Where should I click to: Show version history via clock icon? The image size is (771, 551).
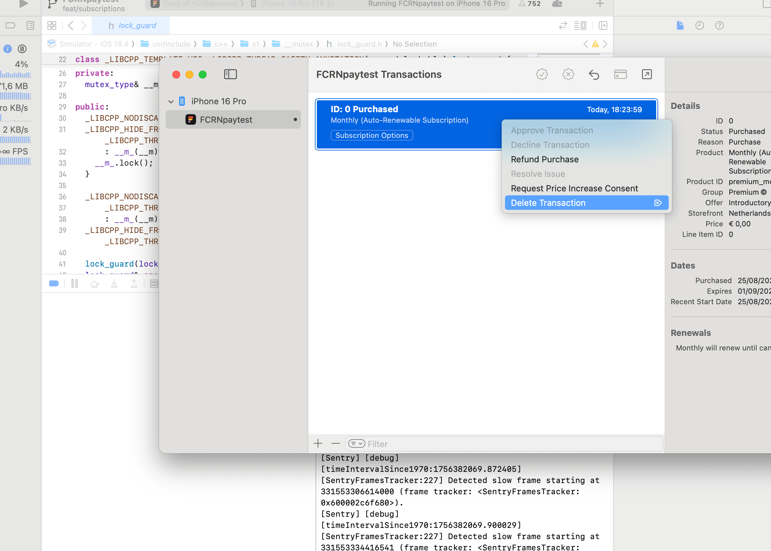(x=699, y=25)
